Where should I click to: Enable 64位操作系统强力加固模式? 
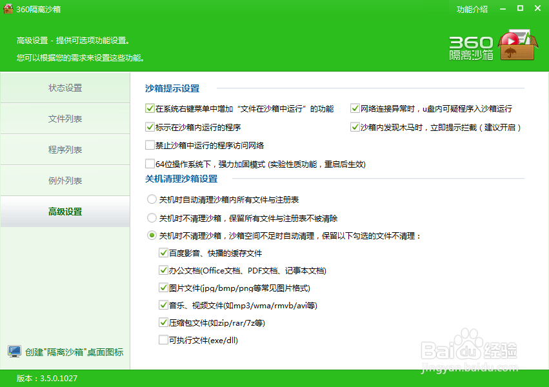[148, 163]
